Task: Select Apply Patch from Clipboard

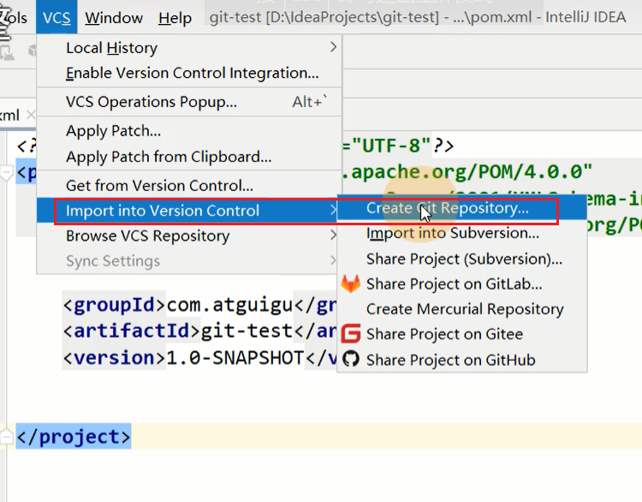Action: [189, 157]
